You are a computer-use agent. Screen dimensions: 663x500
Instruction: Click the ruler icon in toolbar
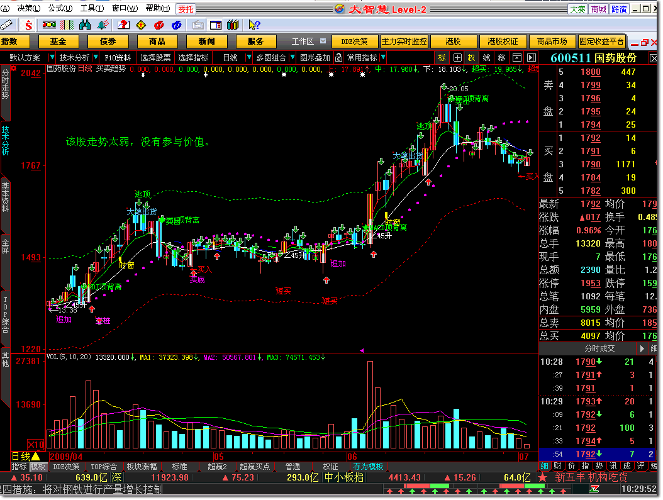click(x=6, y=25)
